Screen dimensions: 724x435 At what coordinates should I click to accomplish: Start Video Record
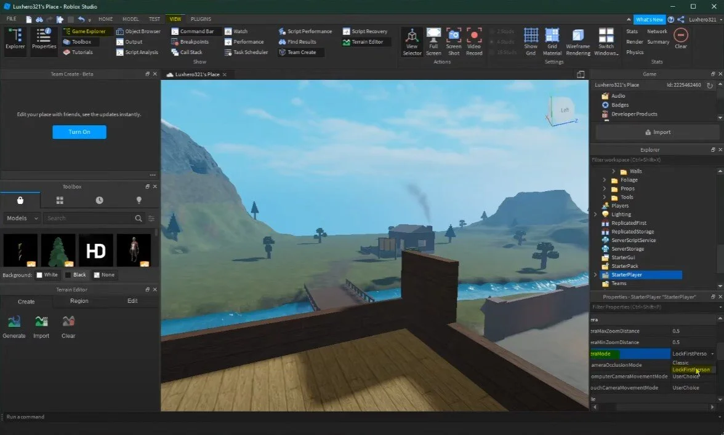tap(474, 42)
